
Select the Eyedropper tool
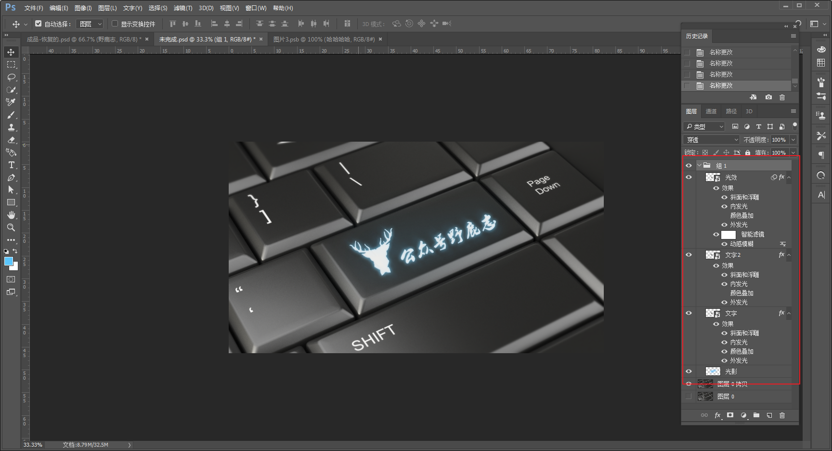click(11, 102)
